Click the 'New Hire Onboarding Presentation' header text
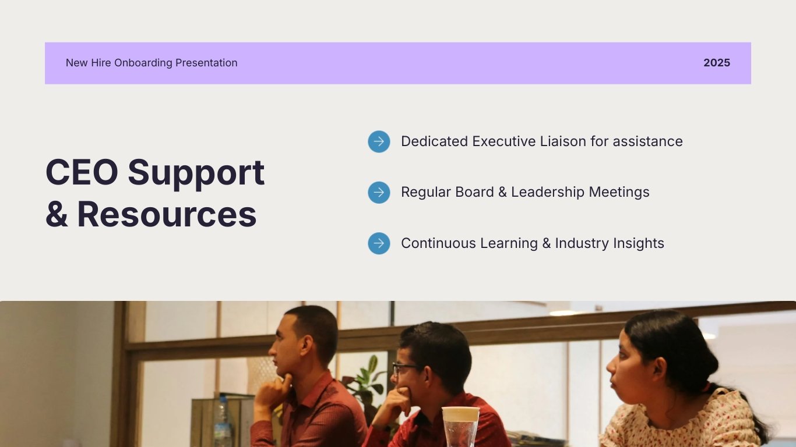The width and height of the screenshot is (796, 447). (152, 63)
